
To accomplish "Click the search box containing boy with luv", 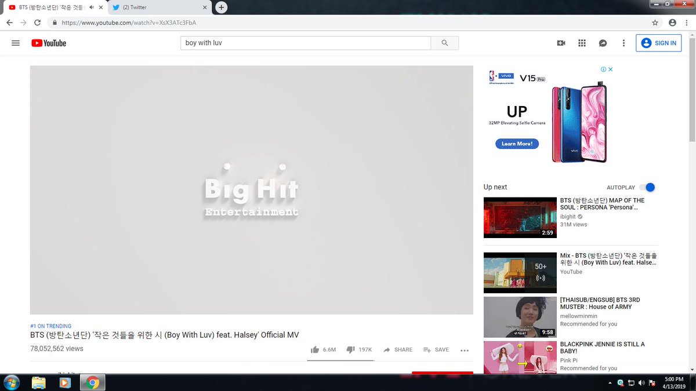I will (306, 43).
